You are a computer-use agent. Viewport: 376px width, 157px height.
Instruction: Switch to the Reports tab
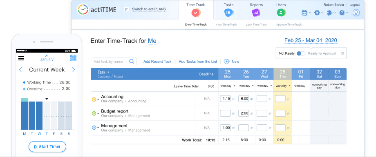[x=256, y=10]
